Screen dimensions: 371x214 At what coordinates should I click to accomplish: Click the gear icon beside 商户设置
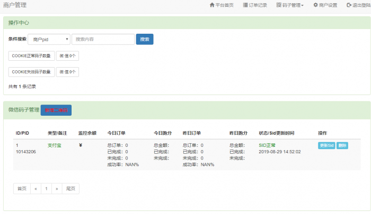315,5
